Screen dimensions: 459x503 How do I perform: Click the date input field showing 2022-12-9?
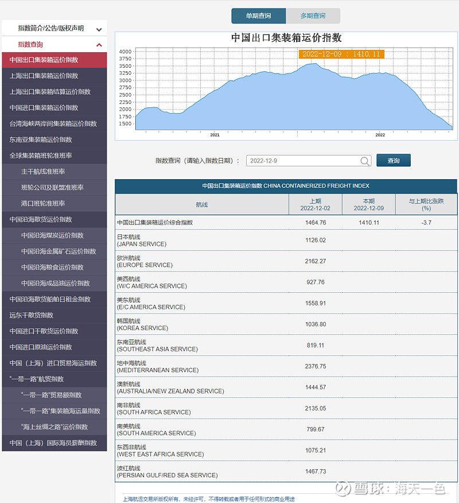click(304, 161)
